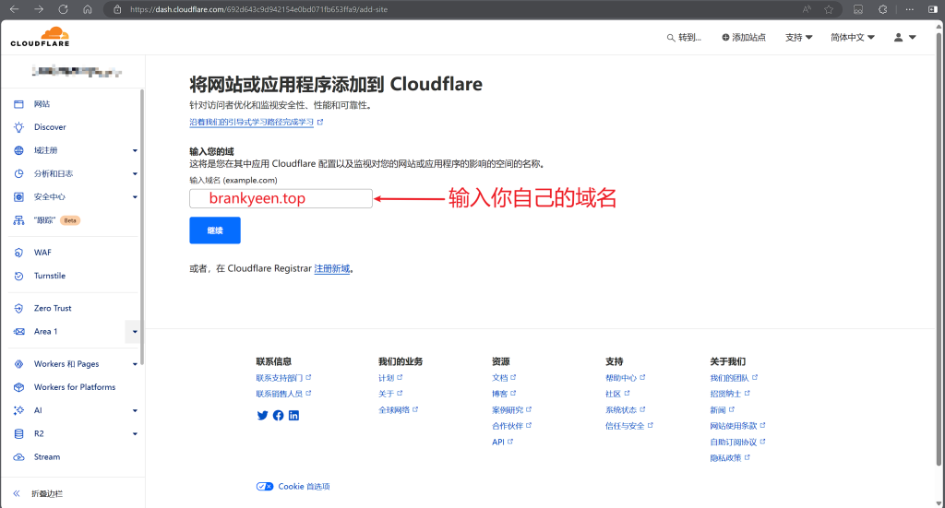Click the WAF shield icon in sidebar
This screenshot has height=508, width=945.
18,253
